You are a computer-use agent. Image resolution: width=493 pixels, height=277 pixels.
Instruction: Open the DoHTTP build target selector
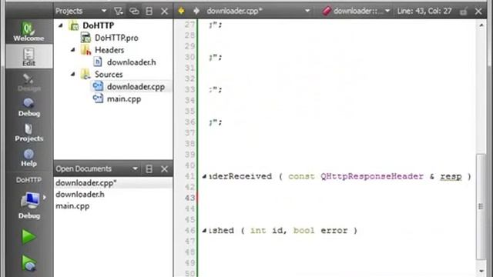[29, 198]
